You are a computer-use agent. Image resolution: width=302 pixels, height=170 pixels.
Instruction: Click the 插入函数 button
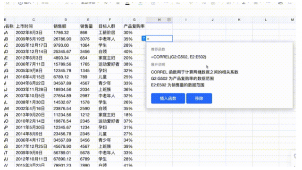(x=168, y=98)
